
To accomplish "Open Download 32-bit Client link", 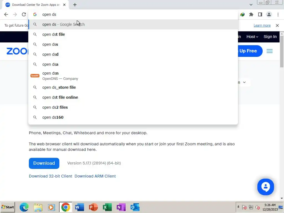I will coord(50,176).
